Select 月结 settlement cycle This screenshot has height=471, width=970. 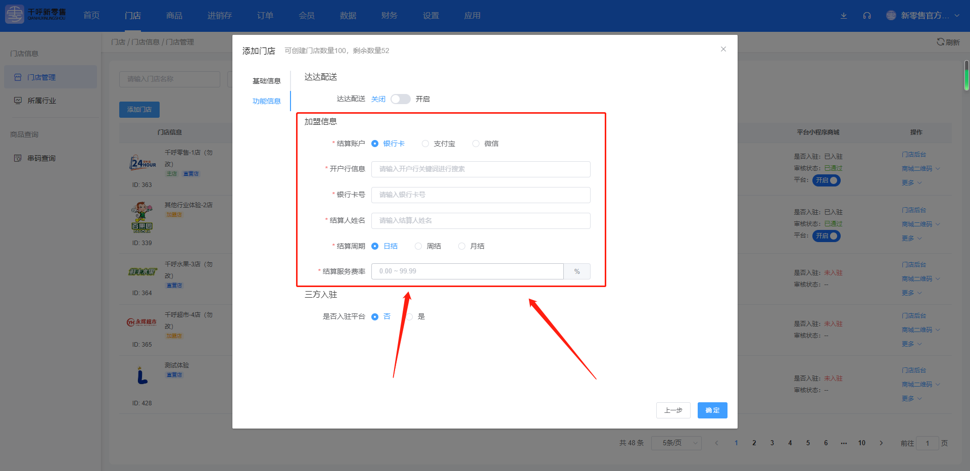(x=462, y=247)
